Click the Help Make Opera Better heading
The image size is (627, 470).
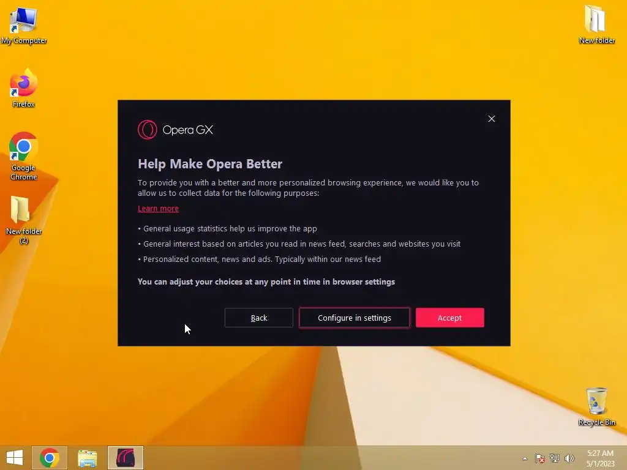tap(210, 164)
